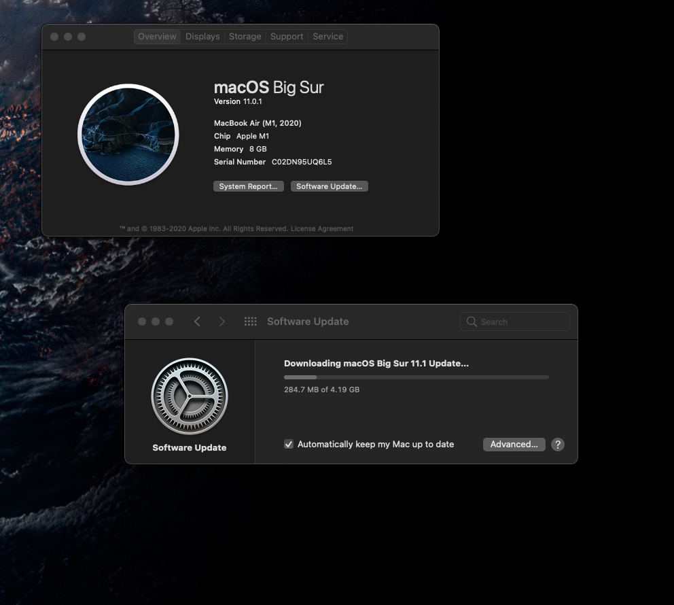Select the Overview tab
This screenshot has height=605, width=674.
(157, 37)
